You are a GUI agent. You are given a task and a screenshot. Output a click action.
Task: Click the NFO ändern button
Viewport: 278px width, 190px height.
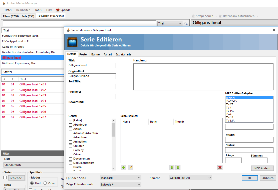click(x=262, y=168)
